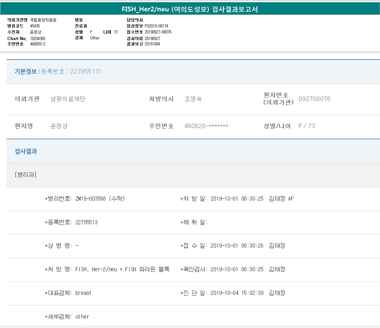Select 윤정상 next to 환자명
Viewport: 380px width, 328px height.
click(x=59, y=126)
